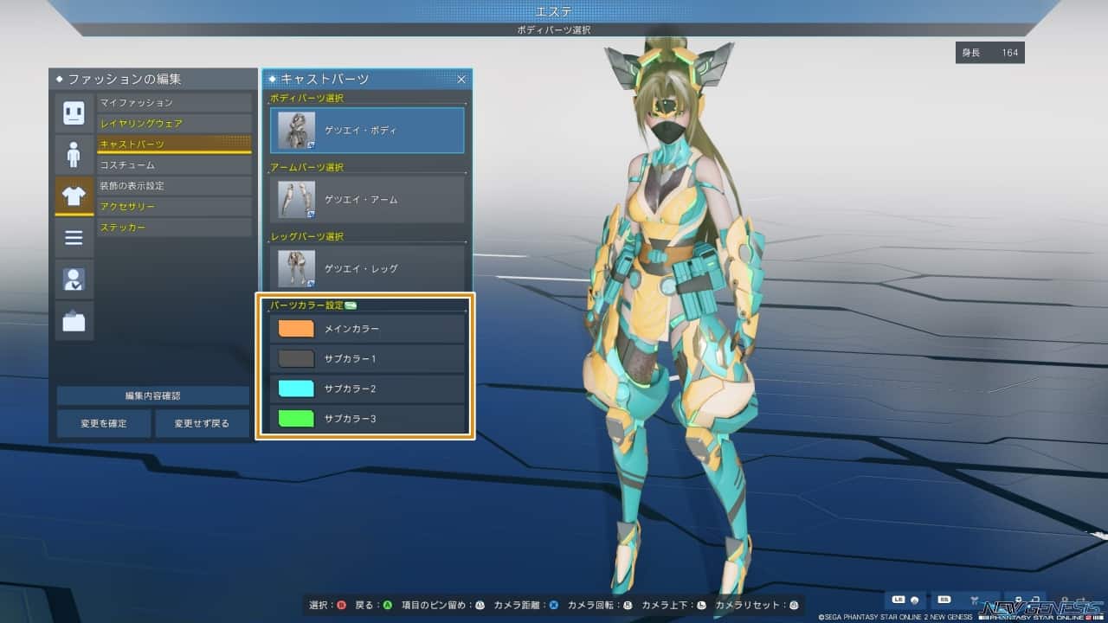Select the body shape category icon
Screen dimensions: 1108x623
[74, 154]
